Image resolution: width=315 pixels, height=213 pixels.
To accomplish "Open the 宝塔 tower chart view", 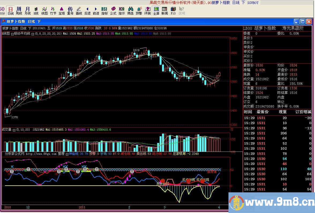I will pos(62,11).
